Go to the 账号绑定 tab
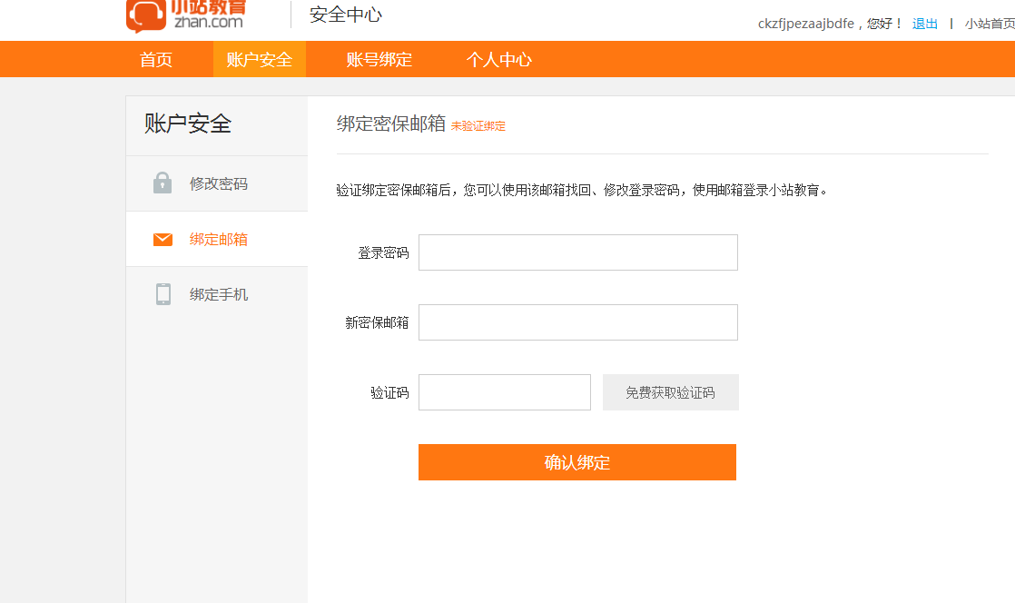1015x603 pixels. tap(377, 58)
